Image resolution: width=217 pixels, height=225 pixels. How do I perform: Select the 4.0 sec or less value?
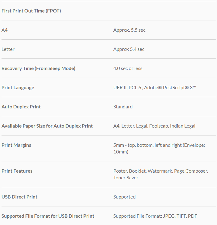click(128, 69)
